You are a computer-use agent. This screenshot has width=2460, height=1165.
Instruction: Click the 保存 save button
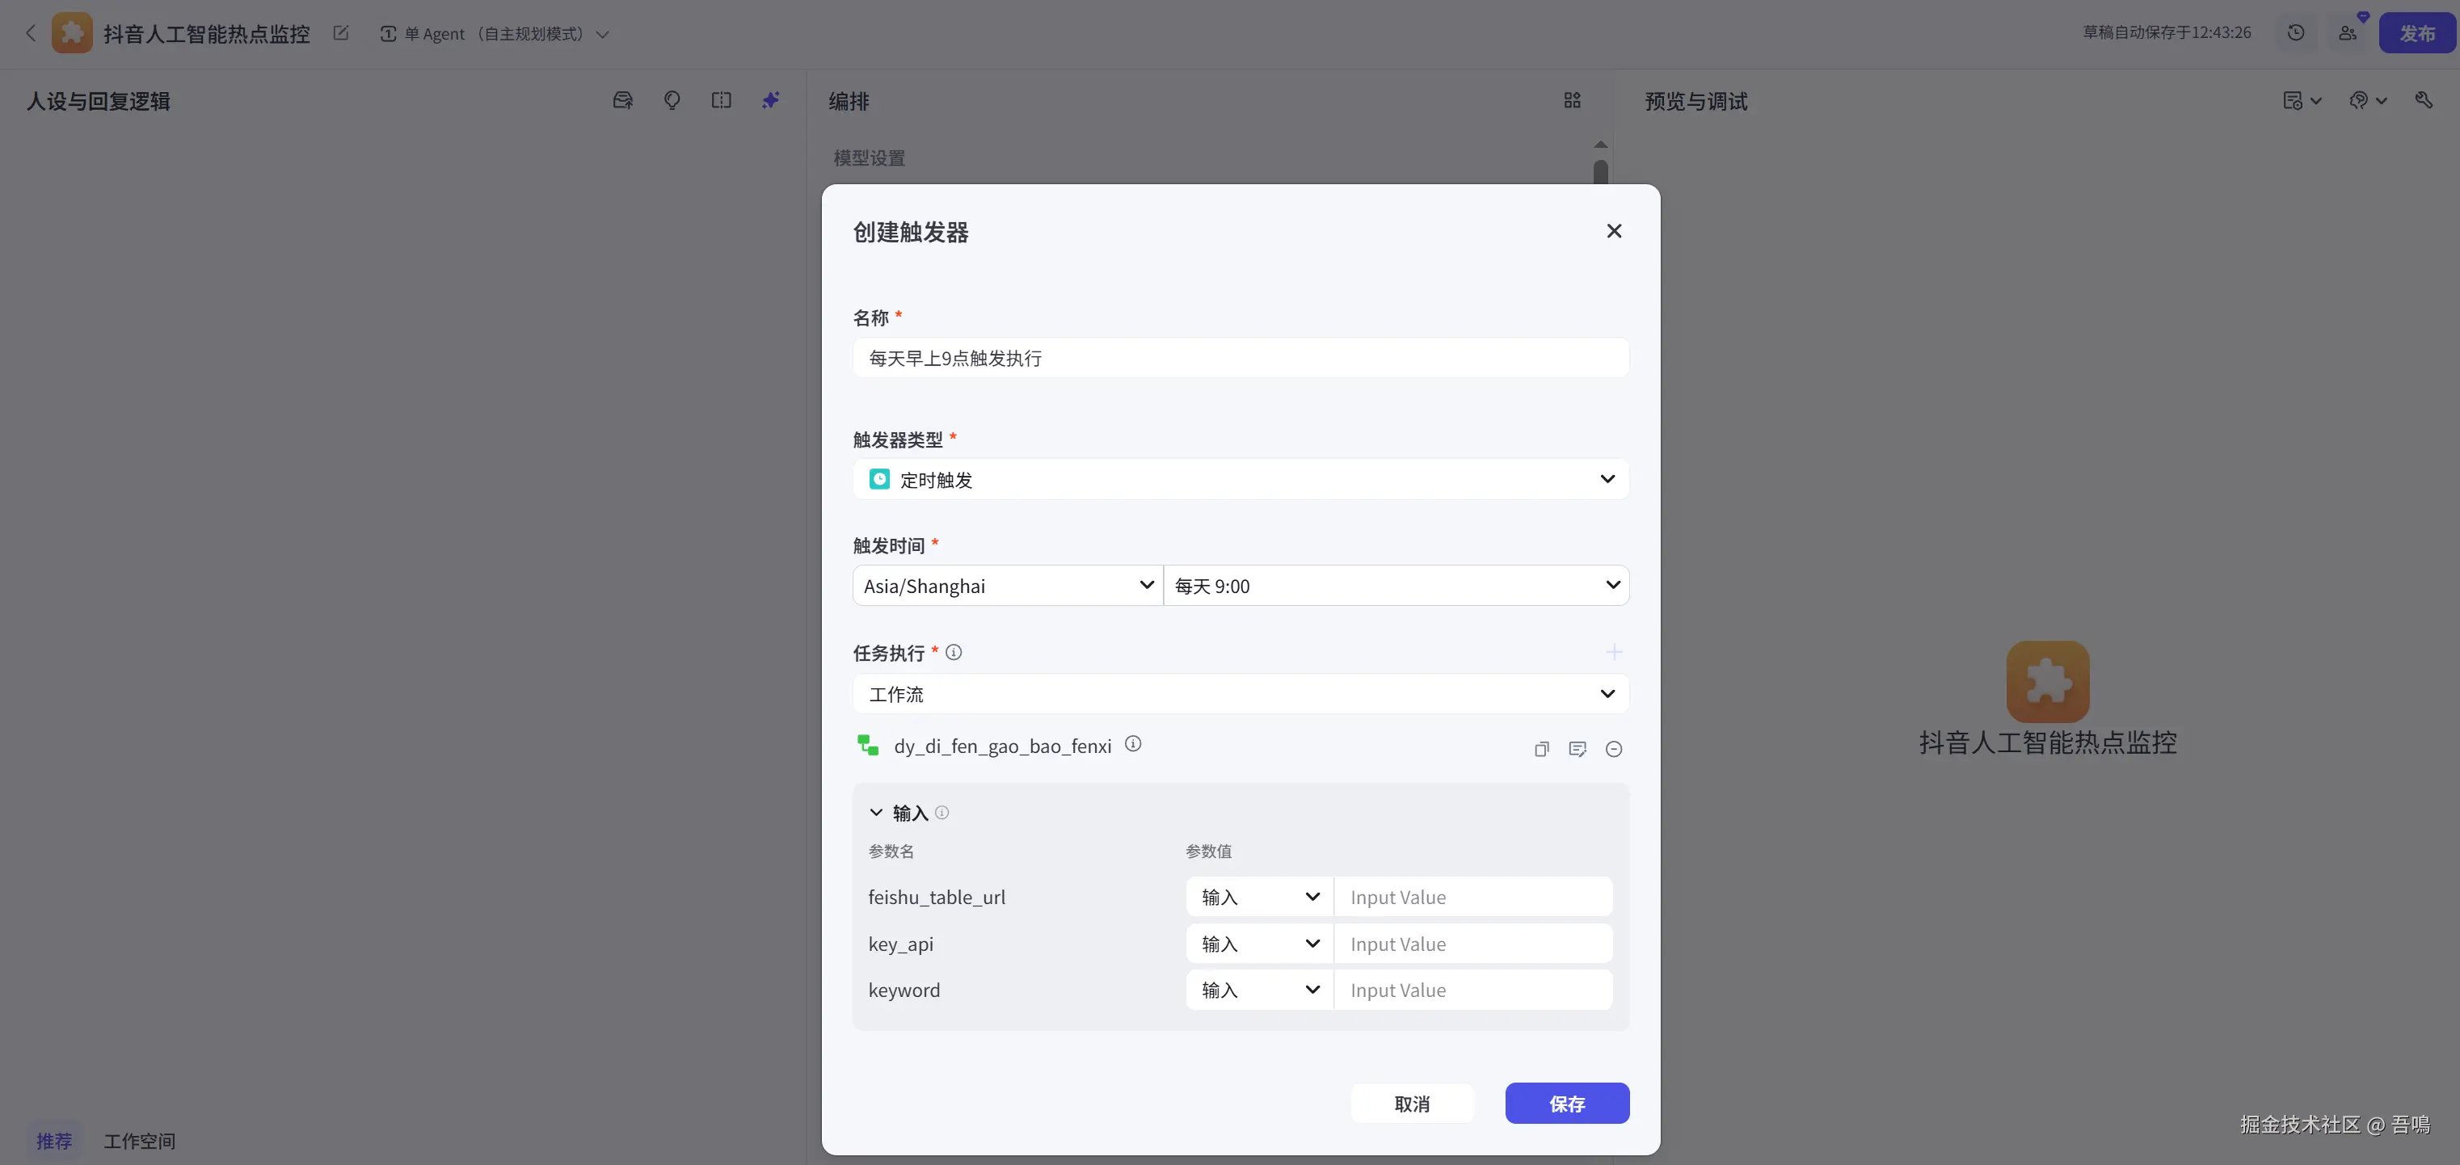pos(1567,1104)
